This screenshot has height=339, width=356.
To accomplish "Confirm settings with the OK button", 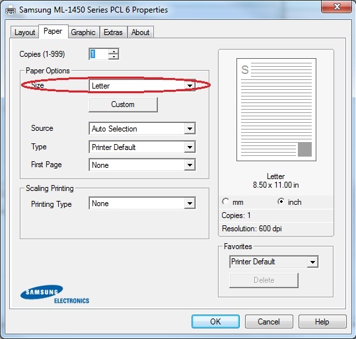I will click(215, 322).
